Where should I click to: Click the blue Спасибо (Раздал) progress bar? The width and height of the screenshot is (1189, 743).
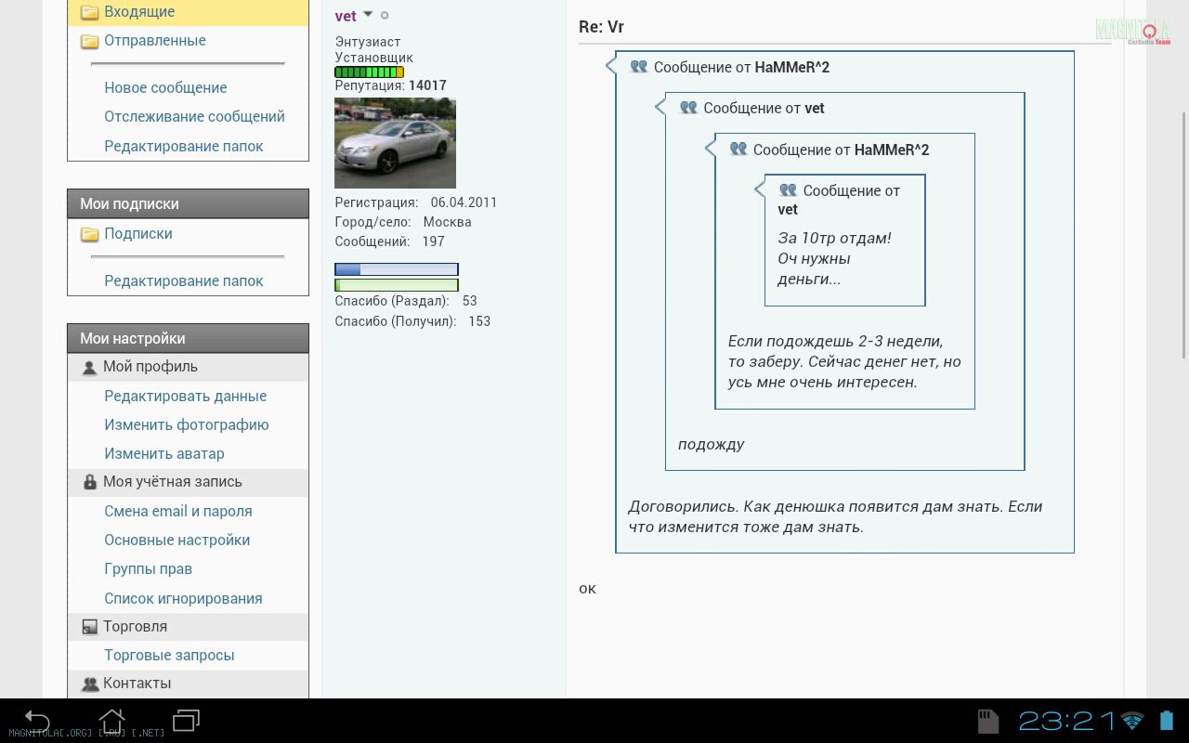pos(397,269)
